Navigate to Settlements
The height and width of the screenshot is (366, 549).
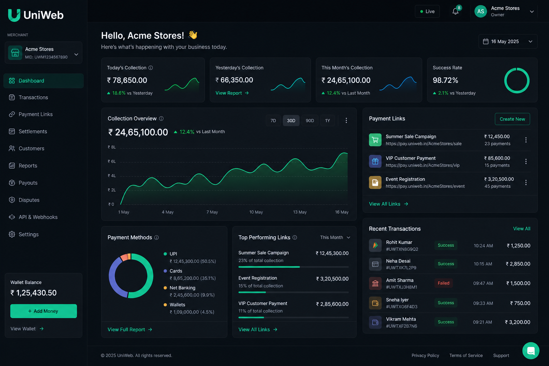click(44, 132)
